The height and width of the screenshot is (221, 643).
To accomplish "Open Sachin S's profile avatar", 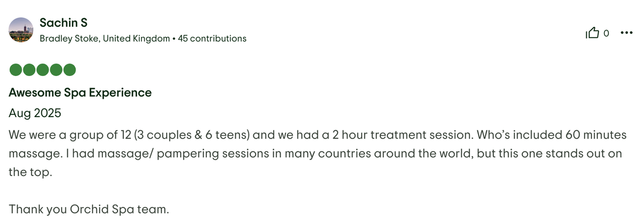I will 22,30.
